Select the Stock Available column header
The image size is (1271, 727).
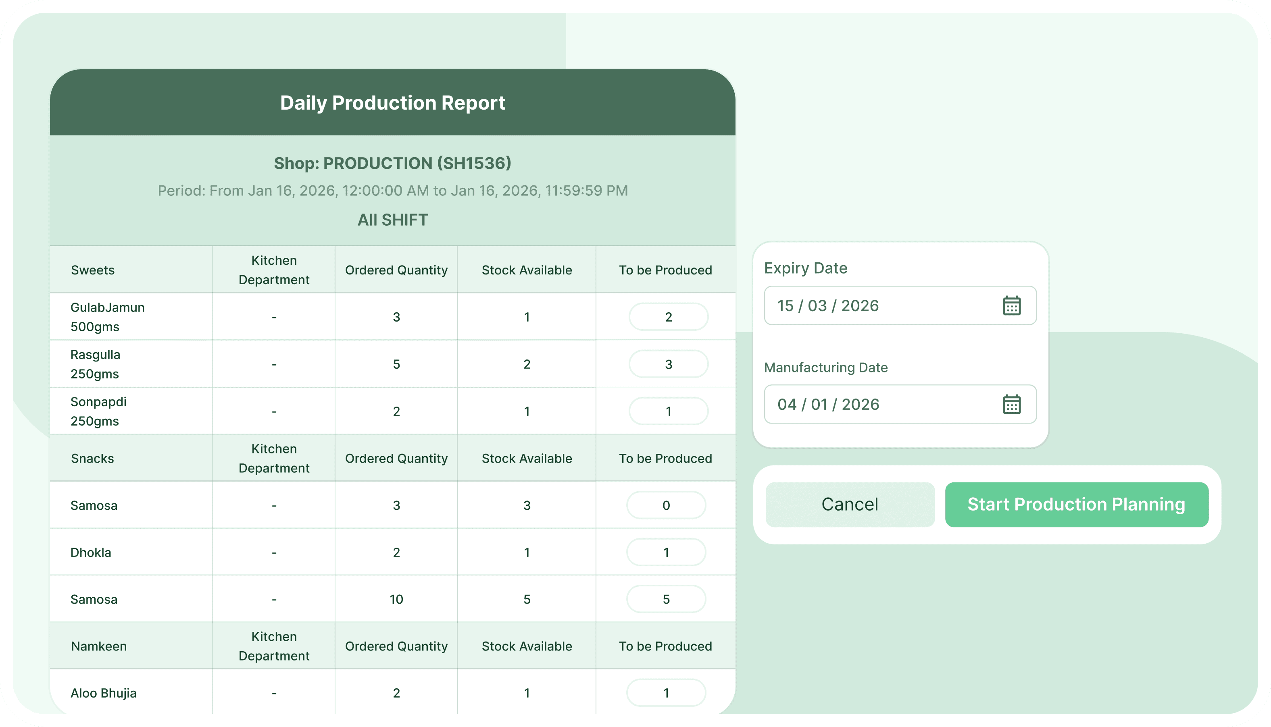click(527, 270)
